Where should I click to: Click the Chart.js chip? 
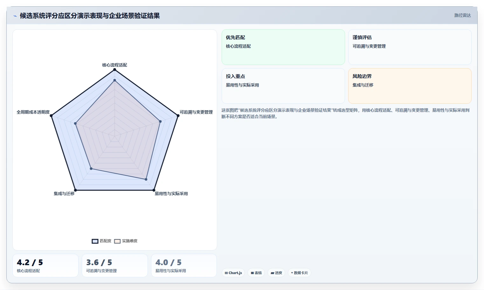233,273
